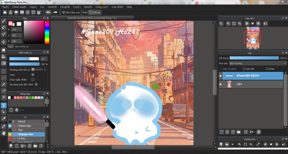Image resolution: width=288 pixels, height=154 pixels.
Task: Duplicate the current layer
Action: [x=246, y=132]
